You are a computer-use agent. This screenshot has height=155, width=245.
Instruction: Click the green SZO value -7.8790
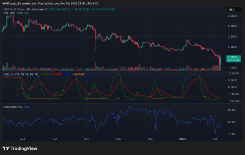click(x=45, y=74)
